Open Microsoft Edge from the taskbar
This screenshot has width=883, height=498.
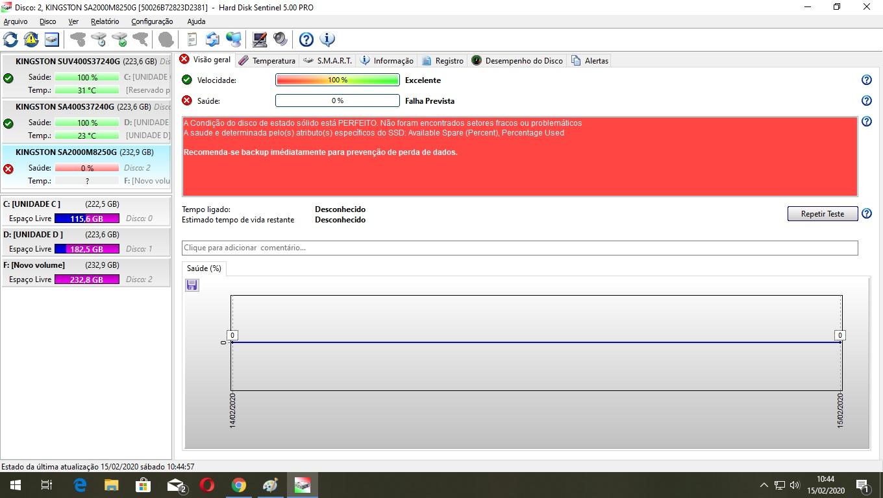[x=80, y=485]
